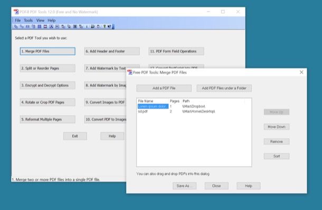Click 10. Convert PDF to Images button

(106, 119)
